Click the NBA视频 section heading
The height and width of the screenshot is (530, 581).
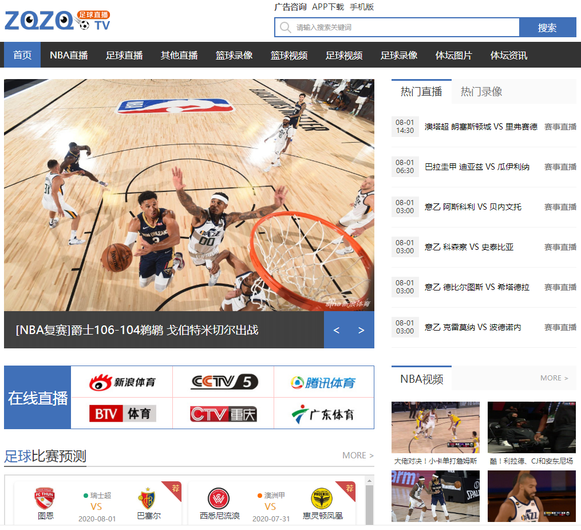tap(422, 379)
